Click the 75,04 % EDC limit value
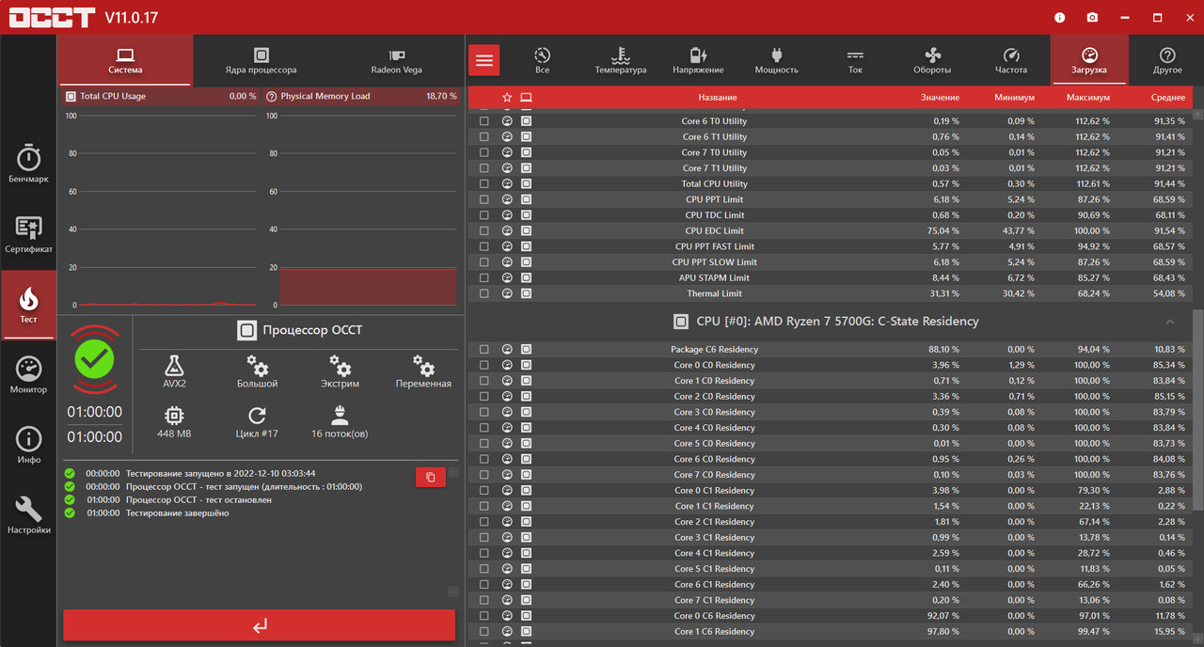 pyautogui.click(x=943, y=230)
